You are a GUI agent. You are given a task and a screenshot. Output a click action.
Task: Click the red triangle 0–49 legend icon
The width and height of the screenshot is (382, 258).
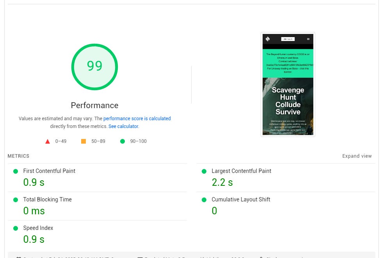48,141
